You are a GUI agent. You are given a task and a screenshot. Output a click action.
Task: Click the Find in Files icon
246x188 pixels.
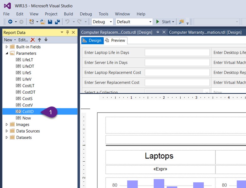click(181, 22)
